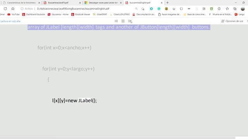Click the Lectura en voz alta label
The image size is (248, 139).
(10, 21)
